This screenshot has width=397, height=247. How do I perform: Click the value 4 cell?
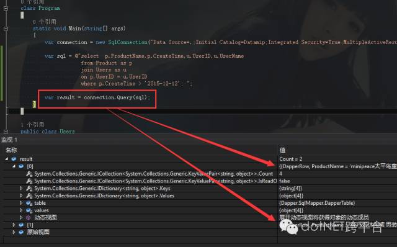(x=280, y=174)
